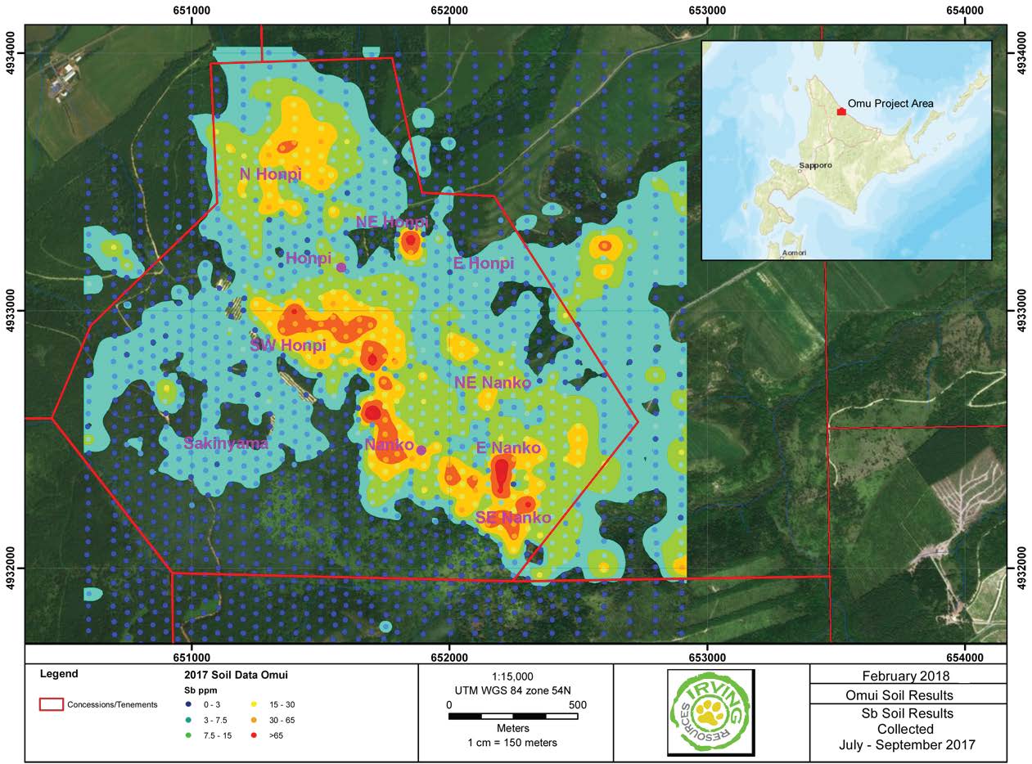Click the E Honpi map label
The height and width of the screenshot is (764, 1032).
(483, 263)
